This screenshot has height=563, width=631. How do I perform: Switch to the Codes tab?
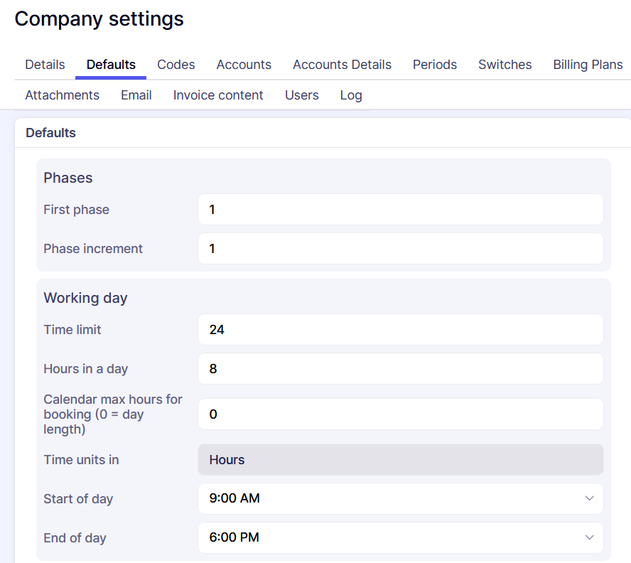176,65
